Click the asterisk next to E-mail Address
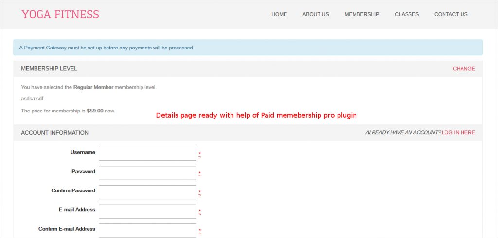Image resolution: width=498 pixels, height=238 pixels. [x=199, y=211]
